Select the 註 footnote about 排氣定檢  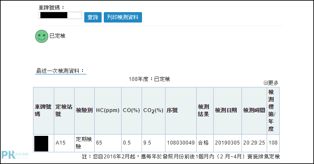tap(181, 157)
